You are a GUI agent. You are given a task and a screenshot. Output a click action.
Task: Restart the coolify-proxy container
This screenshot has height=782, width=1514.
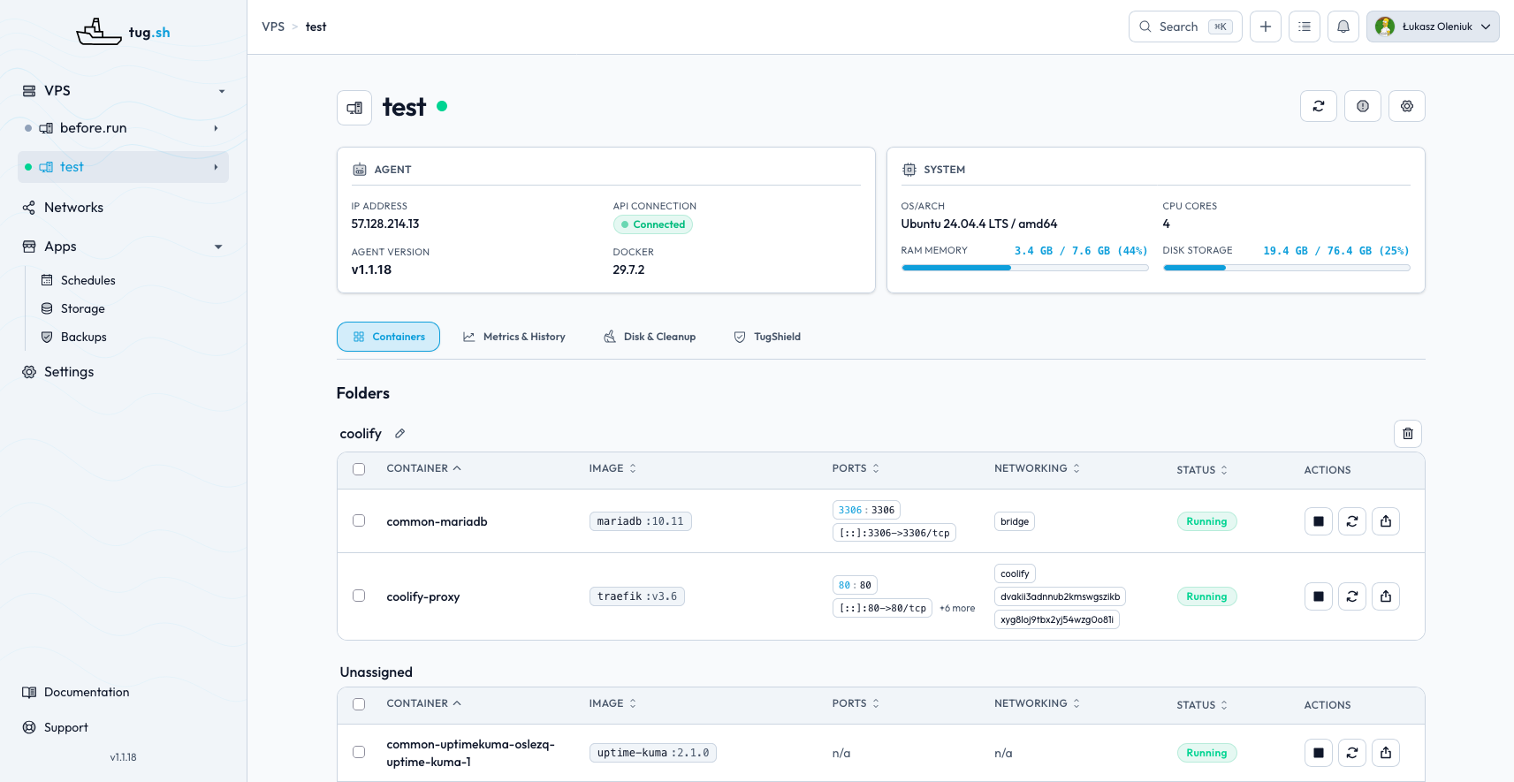1351,596
